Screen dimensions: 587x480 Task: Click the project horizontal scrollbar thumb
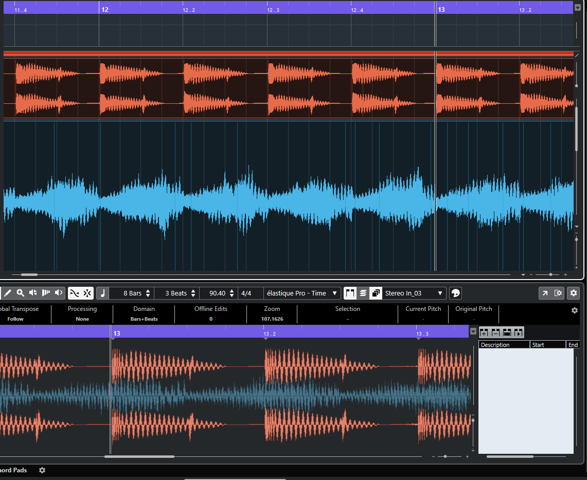coord(29,275)
